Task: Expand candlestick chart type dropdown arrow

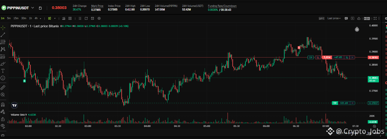Action: click(55, 18)
